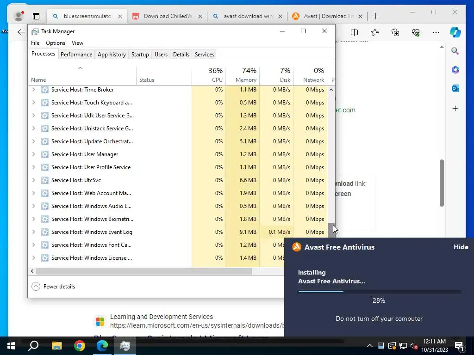Open Task Manager Options menu

pos(56,43)
